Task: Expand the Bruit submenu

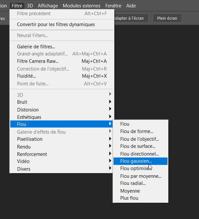Action: [22, 102]
